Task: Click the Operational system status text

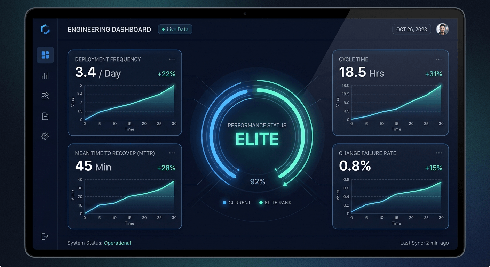Action: point(117,243)
